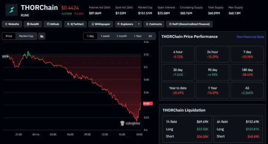Viewport: 268px width, 144px height.
Task: Open the Github repository button
Action: point(53,24)
